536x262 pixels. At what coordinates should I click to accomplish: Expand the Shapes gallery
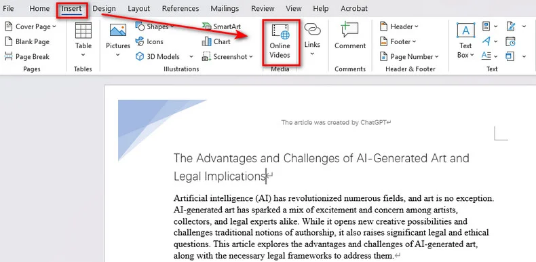[155, 26]
